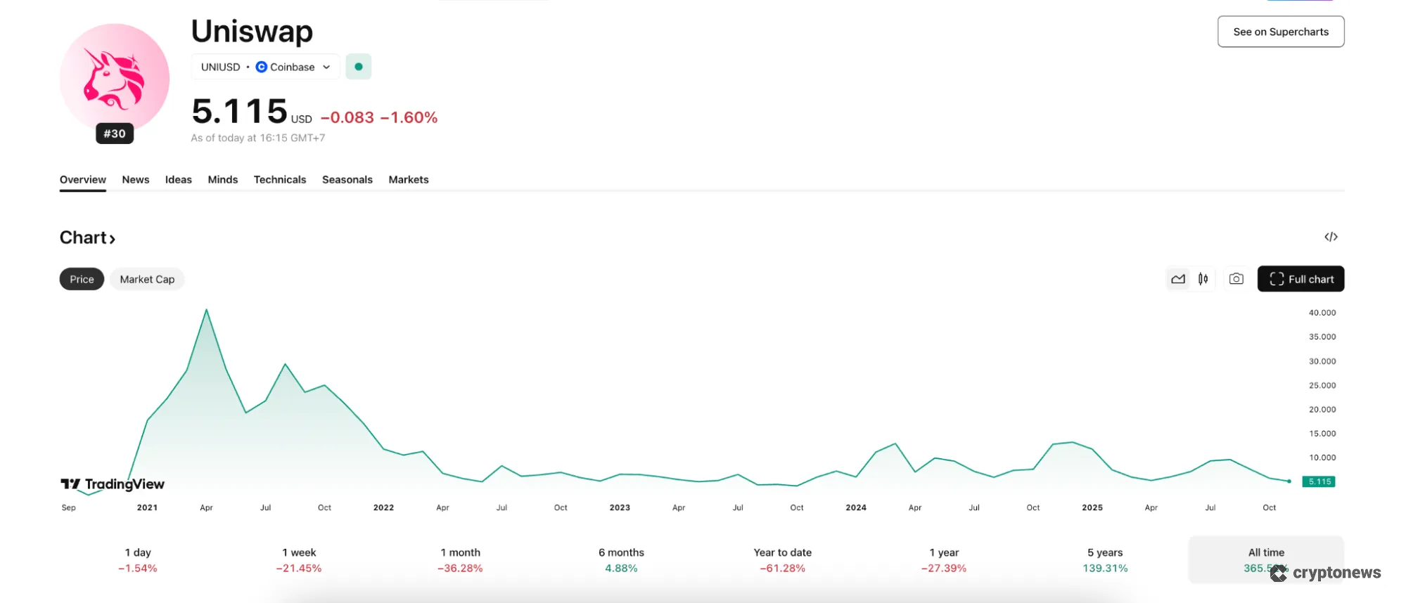Choose the All time range
This screenshot has height=603, width=1406.
tap(1266, 559)
